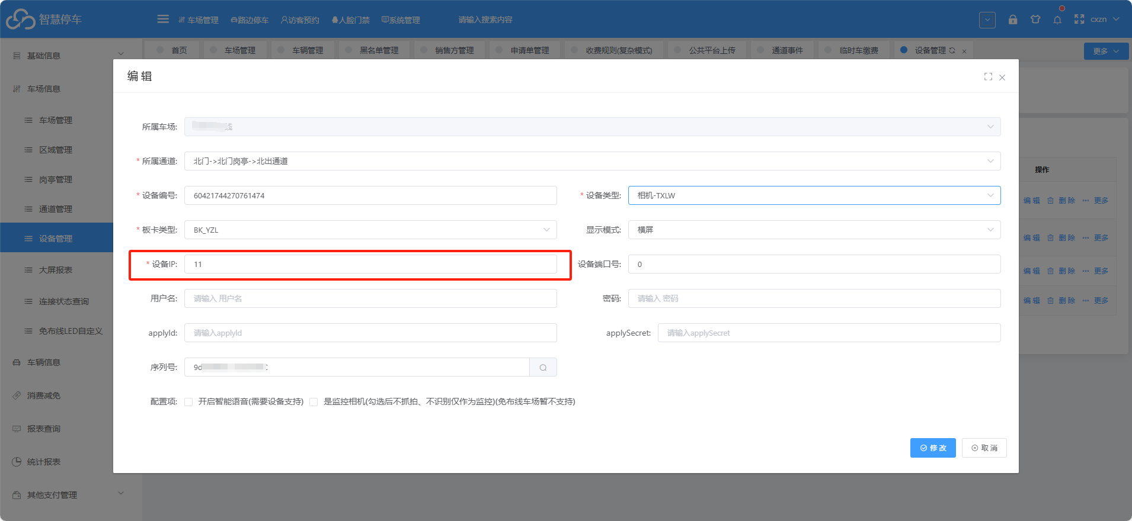Open 系统管理 in the top navigation
This screenshot has width=1132, height=521.
coord(401,20)
